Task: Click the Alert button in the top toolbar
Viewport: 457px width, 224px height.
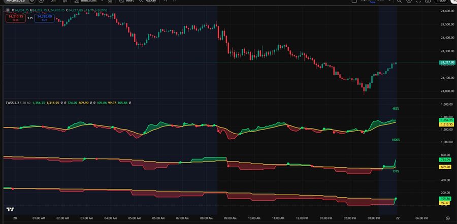Action: pyautogui.click(x=127, y=1)
